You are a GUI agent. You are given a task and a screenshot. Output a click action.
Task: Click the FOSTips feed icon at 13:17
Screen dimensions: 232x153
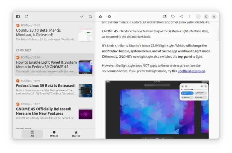coord(18,104)
